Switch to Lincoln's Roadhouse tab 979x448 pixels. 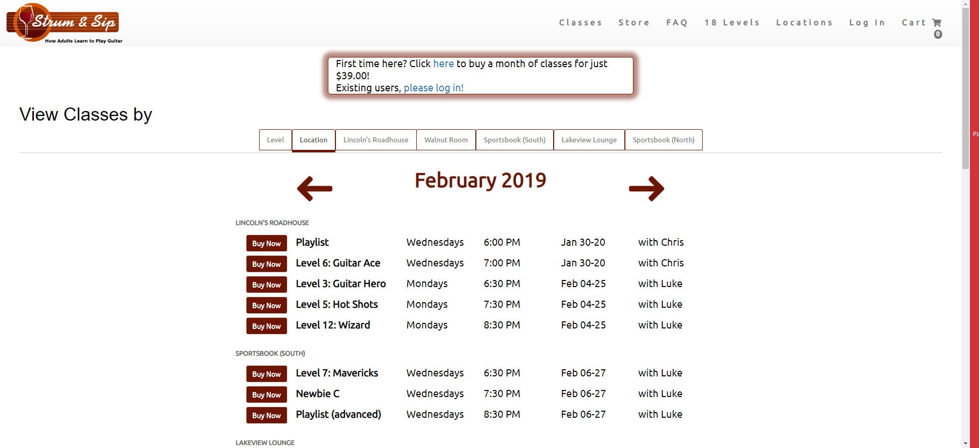(376, 140)
